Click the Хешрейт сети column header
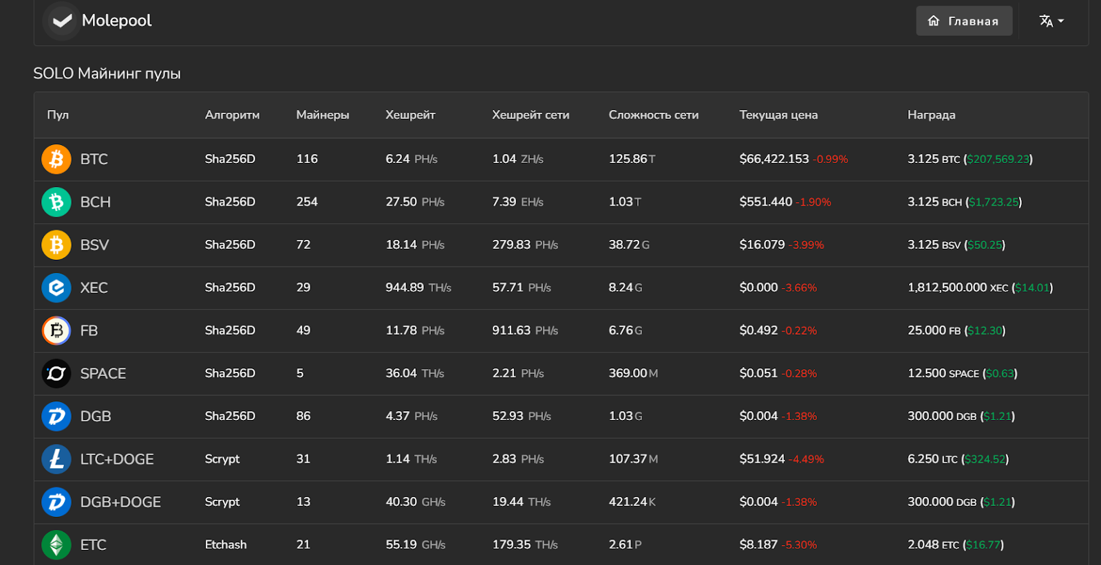 (531, 115)
